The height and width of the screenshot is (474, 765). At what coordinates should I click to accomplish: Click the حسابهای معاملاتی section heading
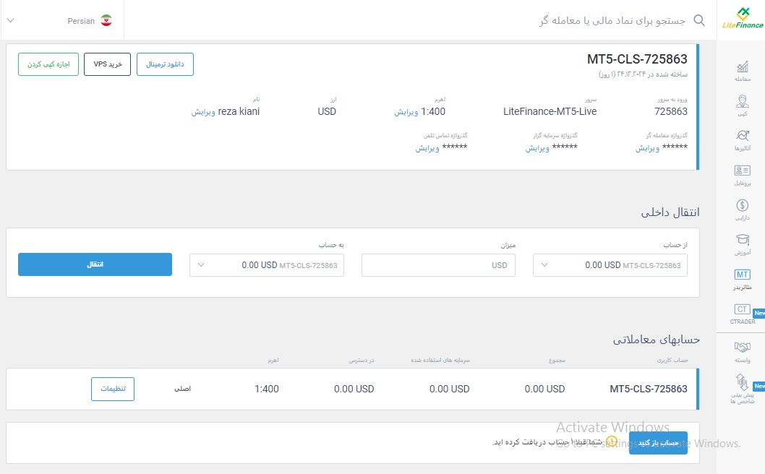[657, 340]
